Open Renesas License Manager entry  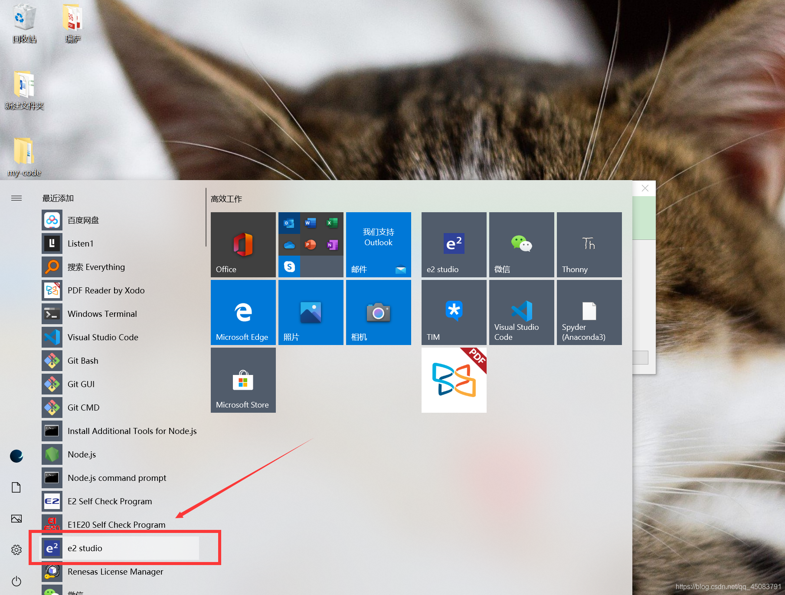pyautogui.click(x=120, y=572)
